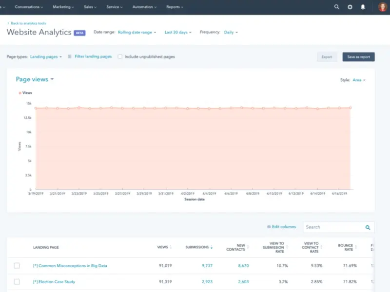
Task: Click the Filter landing pages icon
Action: click(70, 56)
